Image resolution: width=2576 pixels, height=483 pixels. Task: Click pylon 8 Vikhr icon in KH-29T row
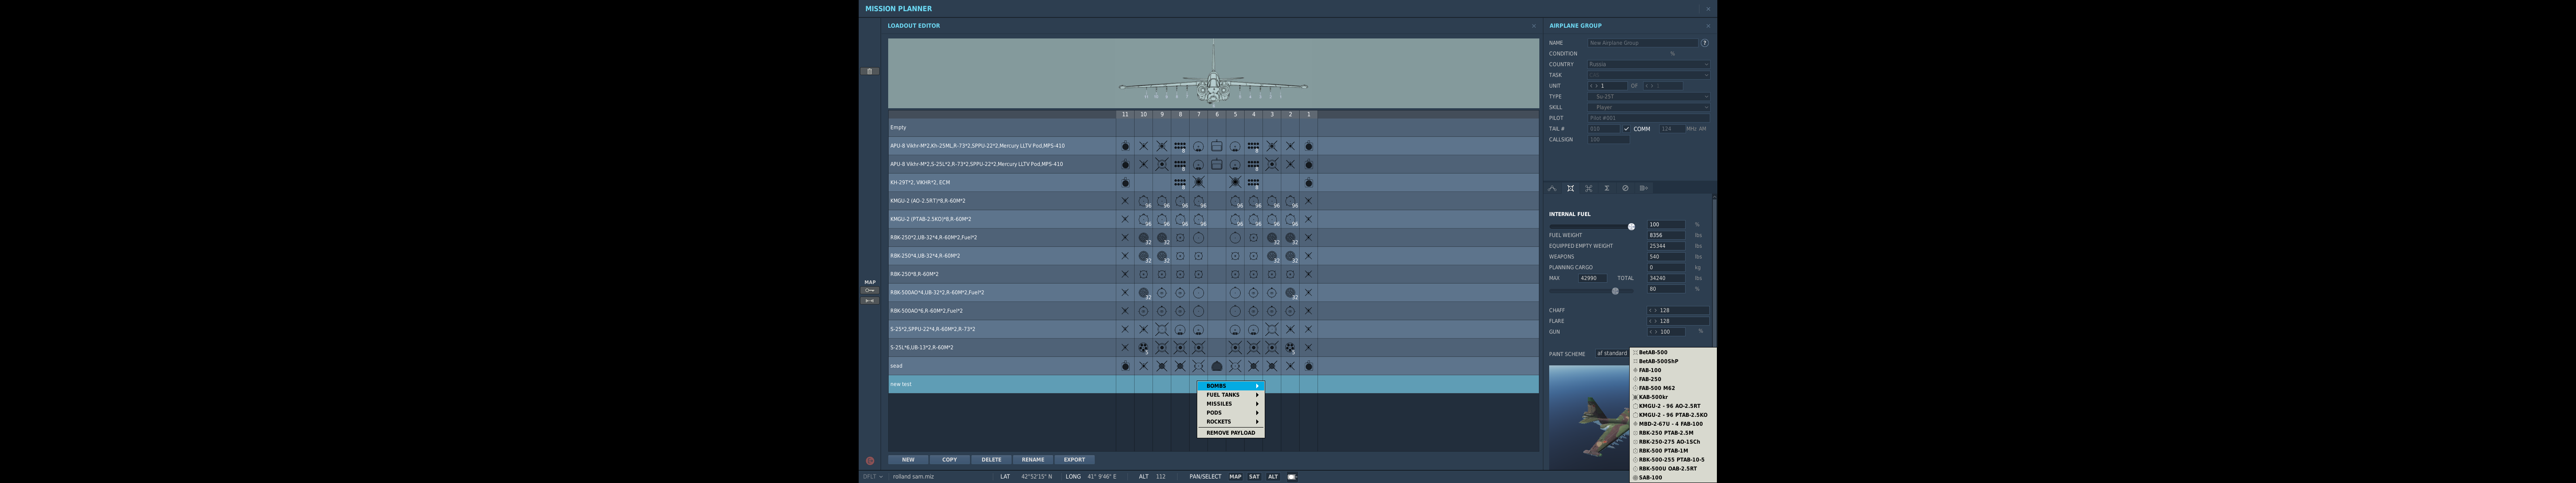[x=1180, y=183]
